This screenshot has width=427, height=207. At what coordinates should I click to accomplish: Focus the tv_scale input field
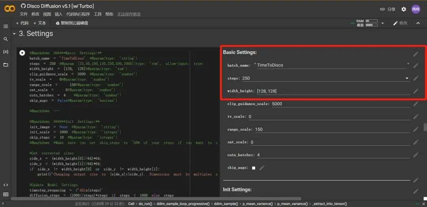pos(329,117)
